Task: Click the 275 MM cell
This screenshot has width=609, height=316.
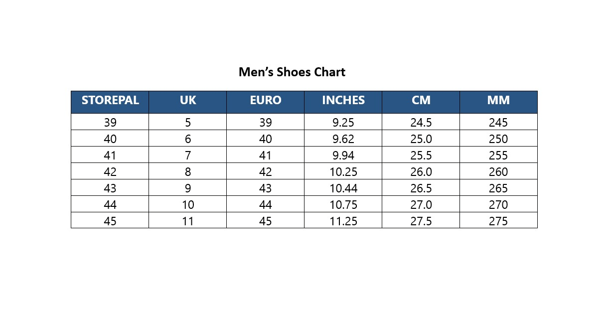Action: (498, 221)
